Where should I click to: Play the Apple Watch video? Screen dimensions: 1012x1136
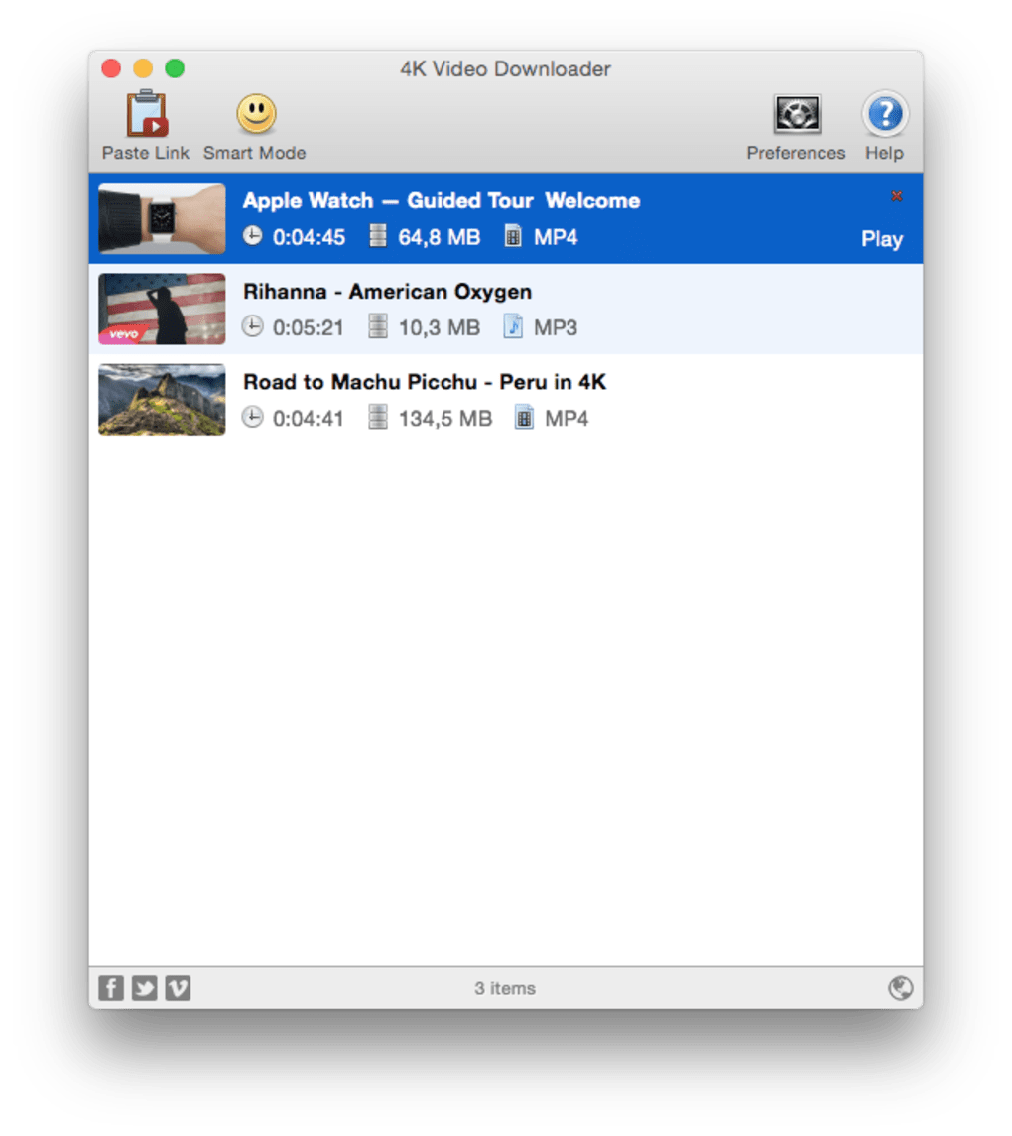tap(882, 239)
